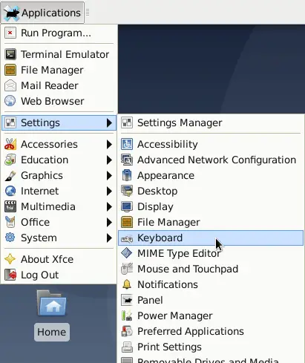Open the Keyboard settings entry
This screenshot has height=363, width=305.
pyautogui.click(x=211, y=238)
